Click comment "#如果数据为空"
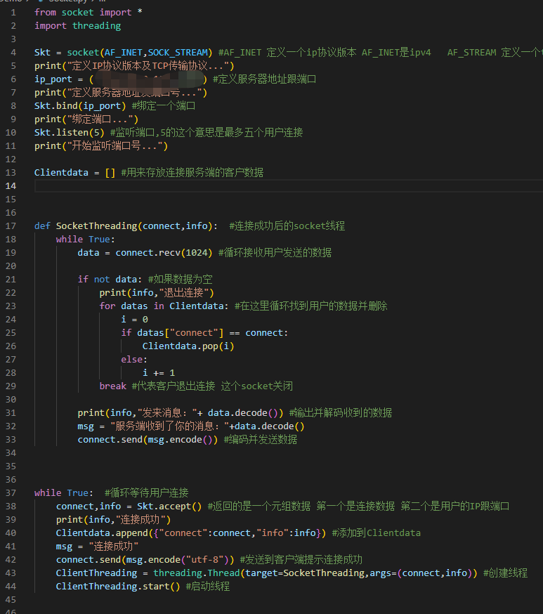543x614 pixels. click(181, 279)
